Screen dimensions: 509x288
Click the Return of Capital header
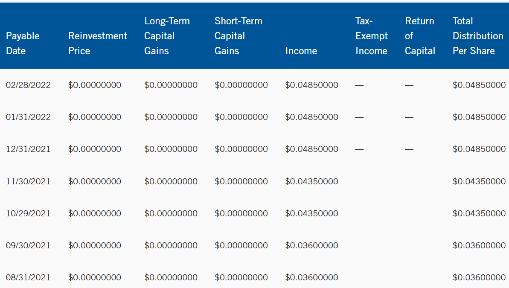tap(420, 36)
